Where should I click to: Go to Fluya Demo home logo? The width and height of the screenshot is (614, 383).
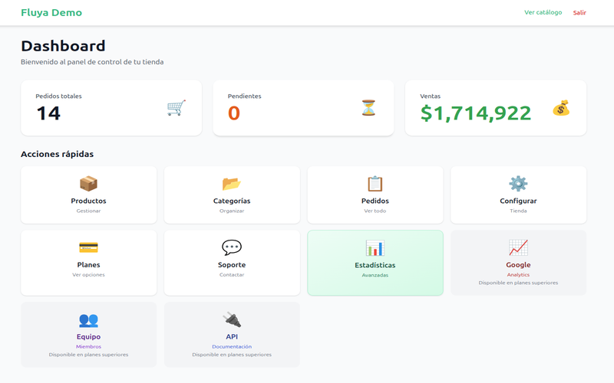point(51,12)
